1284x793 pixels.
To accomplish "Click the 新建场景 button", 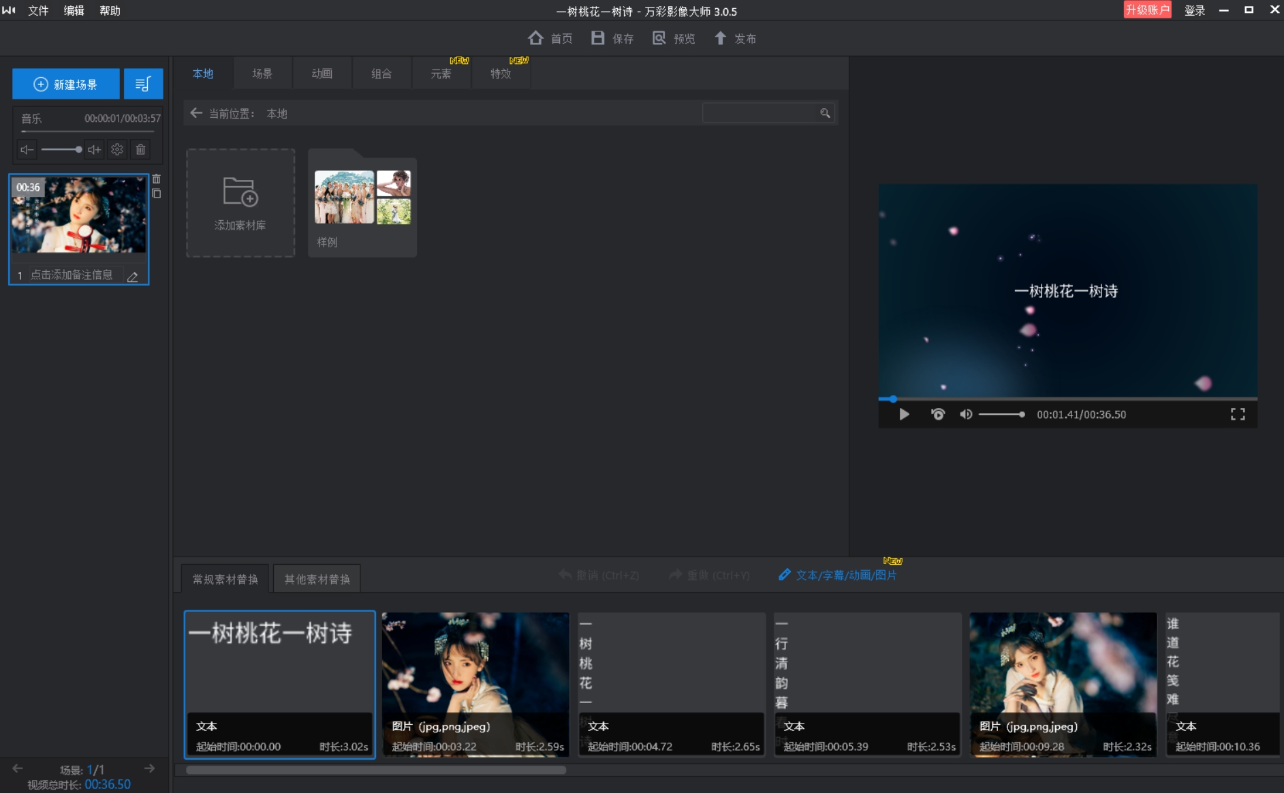I will pos(66,84).
